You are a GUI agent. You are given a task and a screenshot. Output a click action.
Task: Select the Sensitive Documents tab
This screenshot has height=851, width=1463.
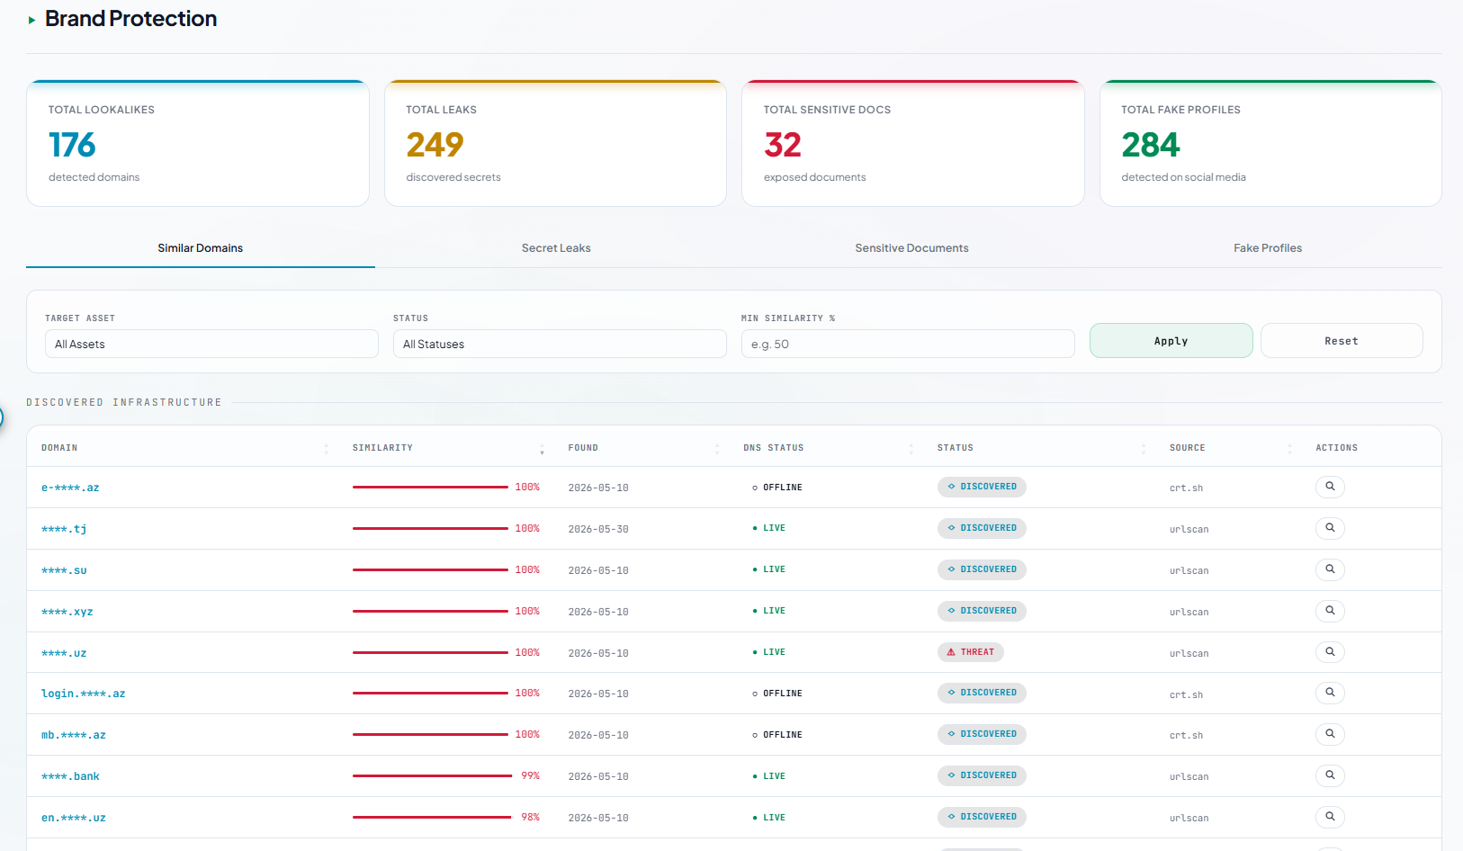coord(911,248)
